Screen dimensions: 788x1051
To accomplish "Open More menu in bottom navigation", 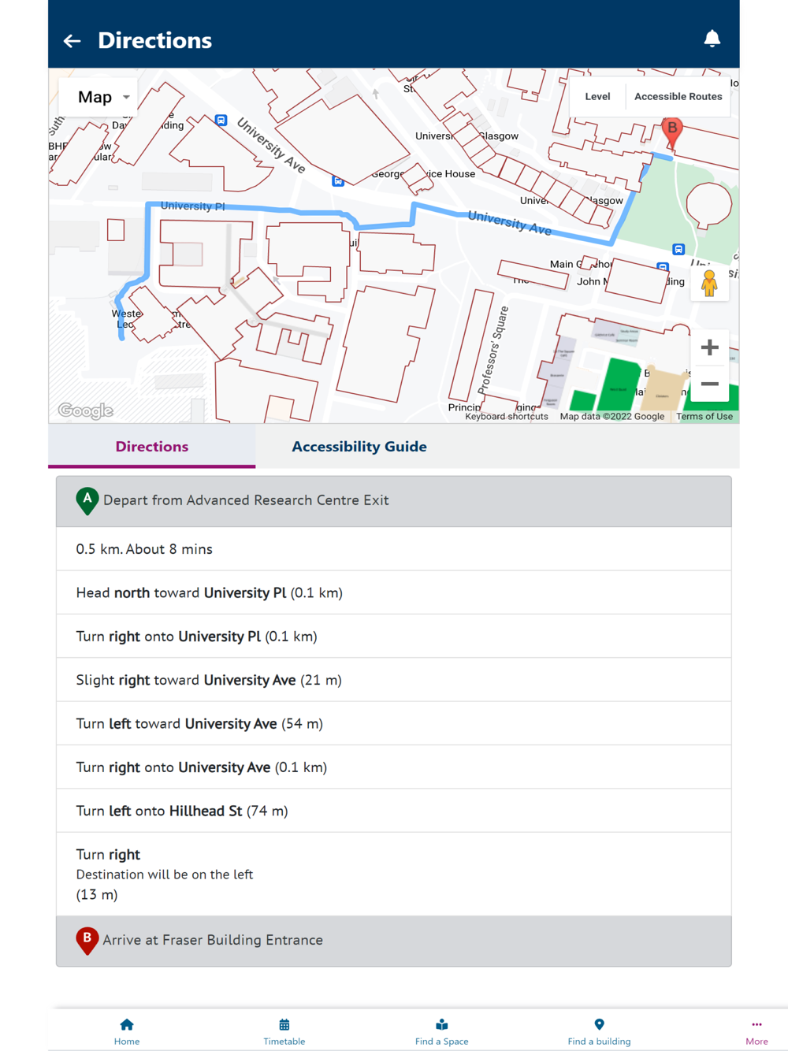I will click(x=756, y=1031).
